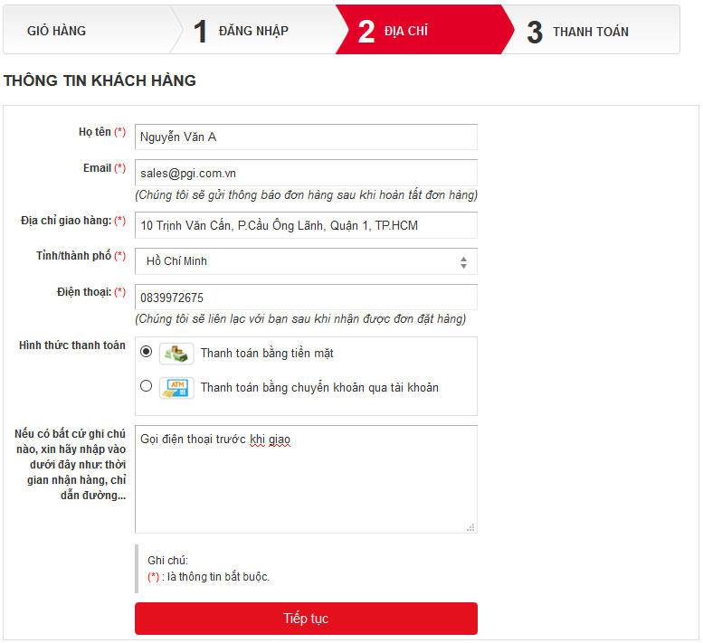Click the Điện thoại input field
Screen dimensions: 703x643
point(306,297)
